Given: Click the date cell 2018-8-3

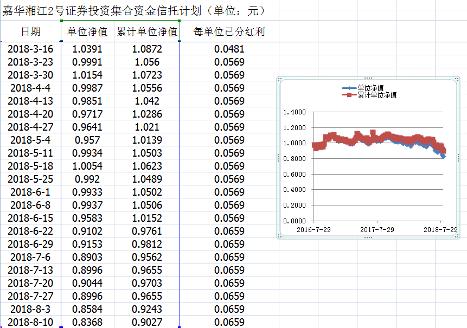Looking at the screenshot, I should [30, 309].
